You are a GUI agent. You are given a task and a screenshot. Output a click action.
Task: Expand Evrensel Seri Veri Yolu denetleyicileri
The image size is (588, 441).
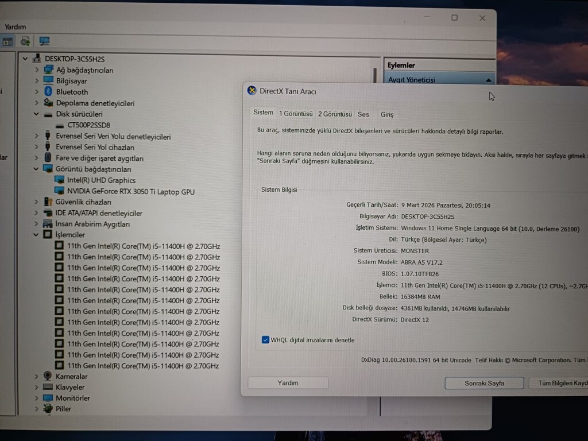click(36, 136)
